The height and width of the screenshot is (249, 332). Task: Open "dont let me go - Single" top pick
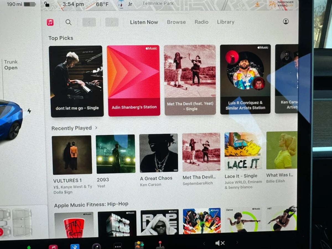coord(76,81)
